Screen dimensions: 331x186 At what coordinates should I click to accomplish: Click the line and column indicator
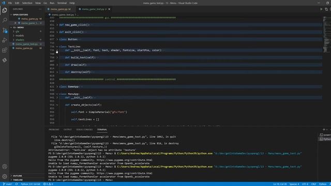(280, 184)
